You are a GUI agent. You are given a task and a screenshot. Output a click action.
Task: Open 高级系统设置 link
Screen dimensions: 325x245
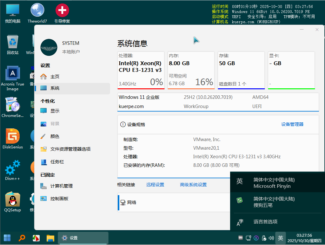[x=193, y=185]
